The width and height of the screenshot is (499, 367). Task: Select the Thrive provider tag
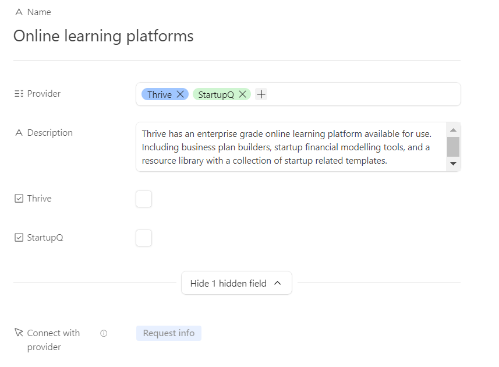pos(159,94)
